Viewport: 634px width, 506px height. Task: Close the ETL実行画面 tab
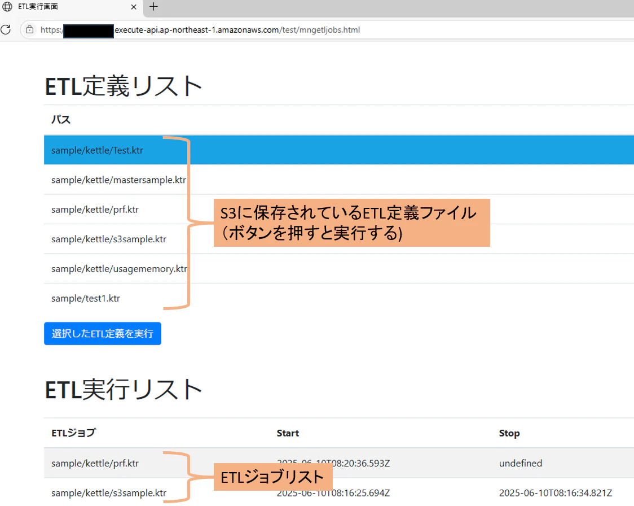point(134,7)
